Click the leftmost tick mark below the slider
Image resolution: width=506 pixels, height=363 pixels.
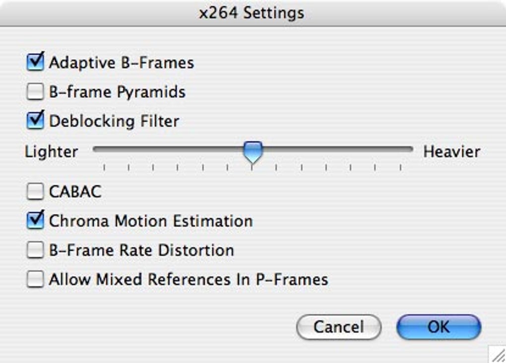(104, 168)
